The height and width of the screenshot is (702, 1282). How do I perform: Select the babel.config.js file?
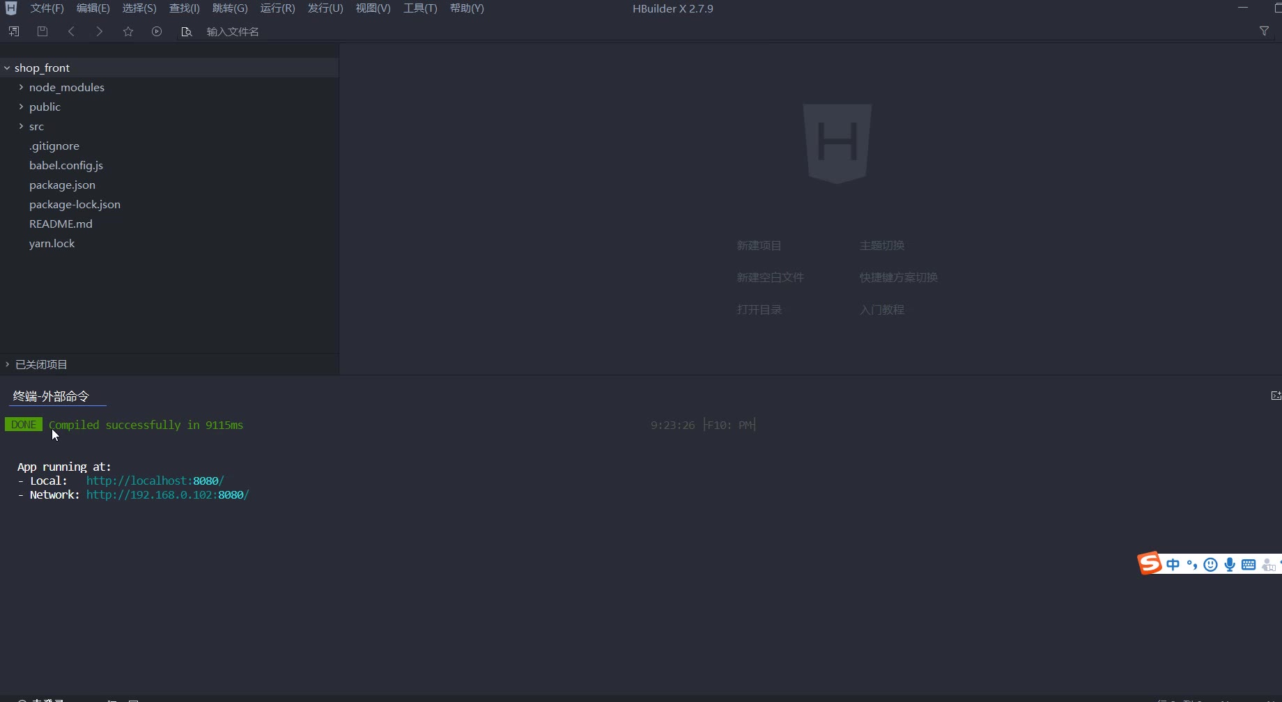click(x=66, y=165)
